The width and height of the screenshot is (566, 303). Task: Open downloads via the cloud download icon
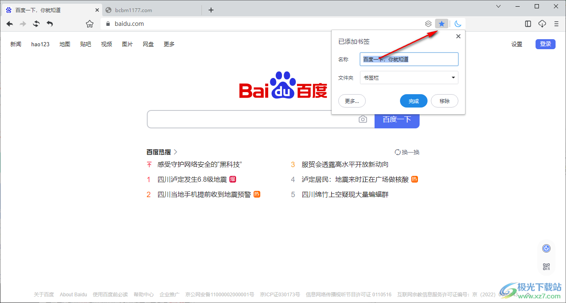tap(542, 24)
